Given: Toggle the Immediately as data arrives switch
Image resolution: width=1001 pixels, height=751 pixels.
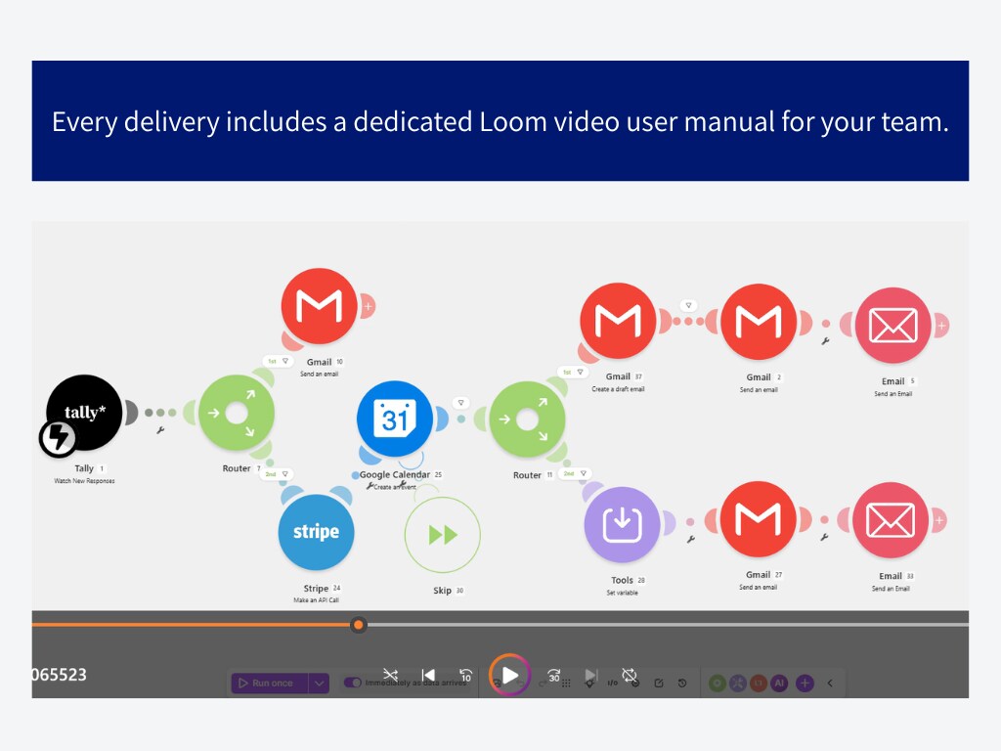Looking at the screenshot, I should 352,683.
